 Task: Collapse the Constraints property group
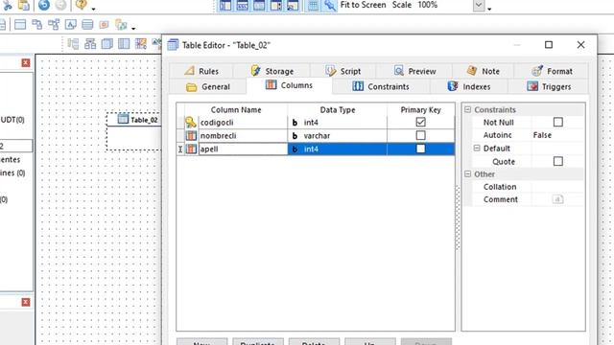click(467, 109)
